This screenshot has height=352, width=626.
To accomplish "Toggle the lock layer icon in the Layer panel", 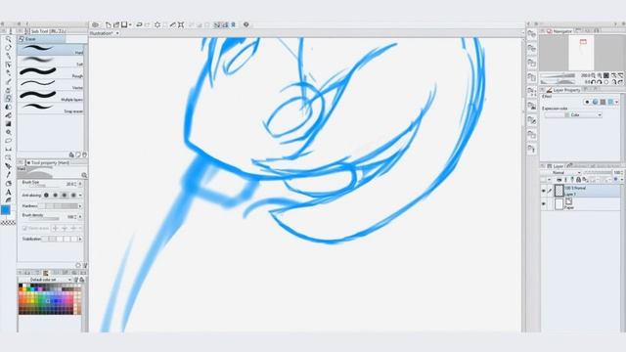I will point(578,180).
